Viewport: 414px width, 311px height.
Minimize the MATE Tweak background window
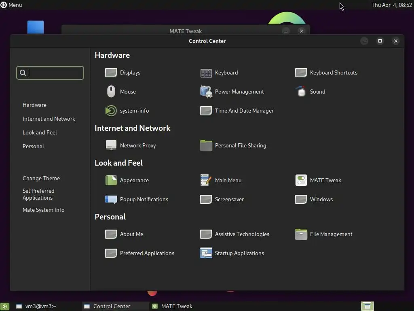(x=286, y=31)
